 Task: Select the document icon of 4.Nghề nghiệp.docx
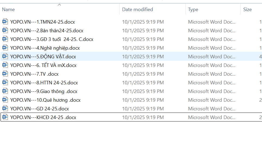(x=5, y=48)
